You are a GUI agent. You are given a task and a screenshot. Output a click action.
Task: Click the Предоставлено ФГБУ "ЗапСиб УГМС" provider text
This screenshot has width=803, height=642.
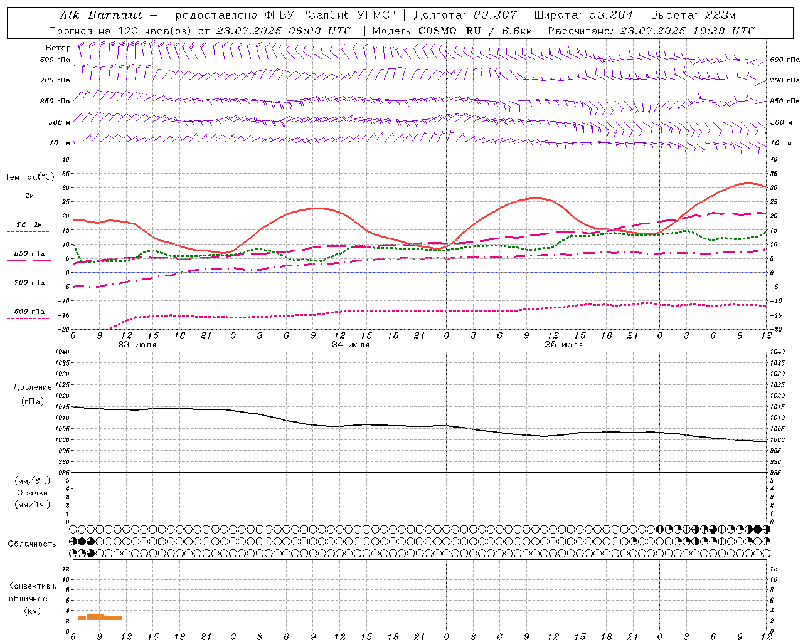point(281,15)
